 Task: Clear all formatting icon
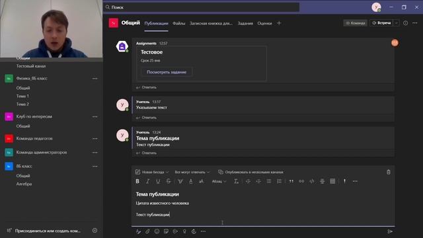click(236, 181)
